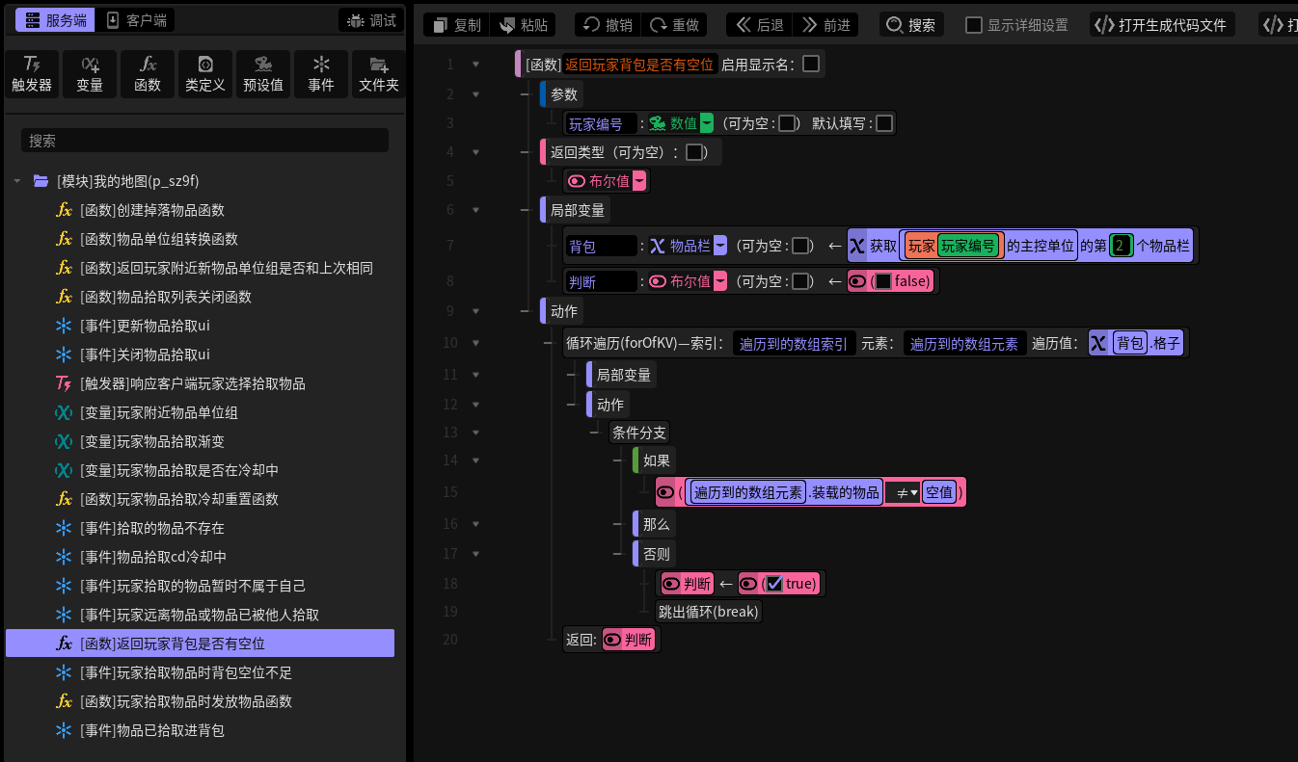1298x762 pixels.
Task: Select [事件]更新物品拾取ui item
Action: [145, 326]
